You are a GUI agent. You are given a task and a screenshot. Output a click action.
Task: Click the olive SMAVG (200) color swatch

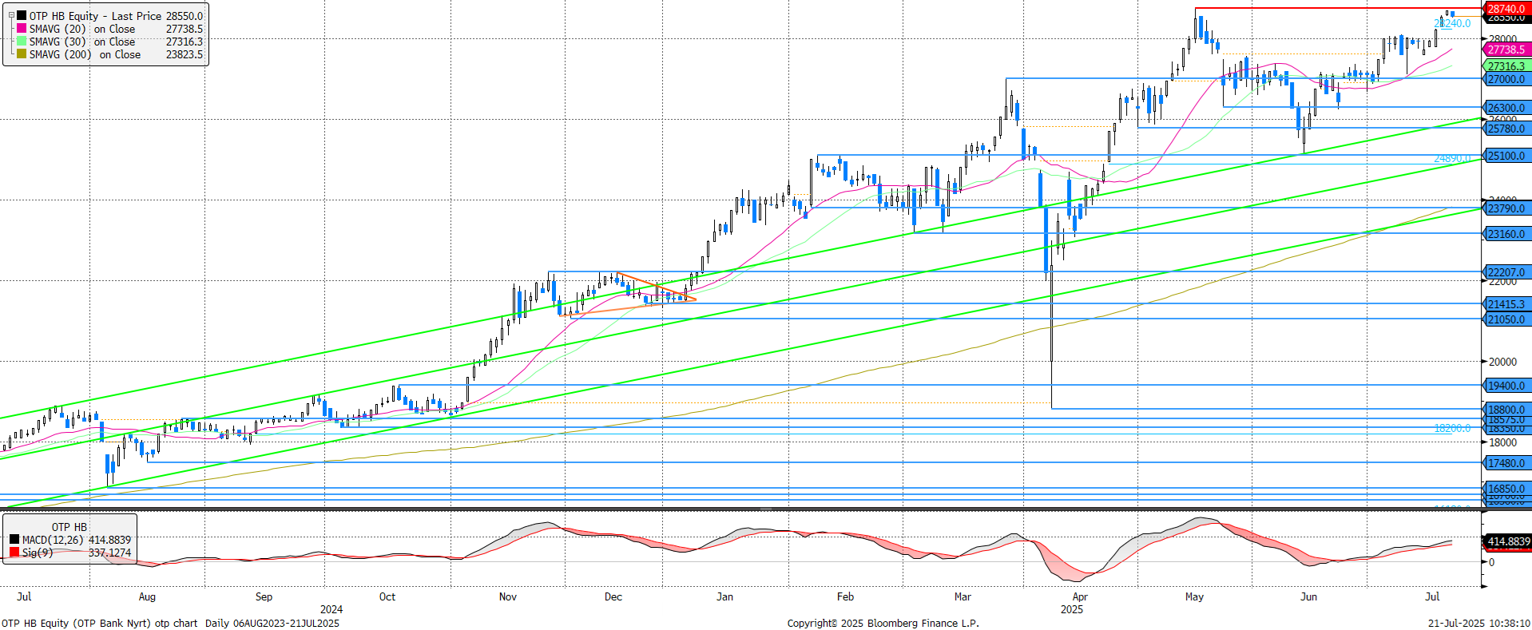(x=22, y=53)
